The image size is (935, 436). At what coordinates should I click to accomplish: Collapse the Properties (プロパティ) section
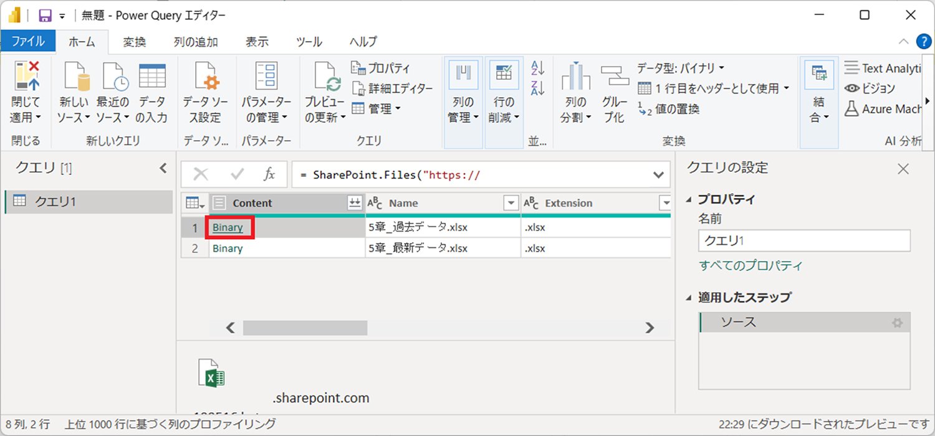688,199
